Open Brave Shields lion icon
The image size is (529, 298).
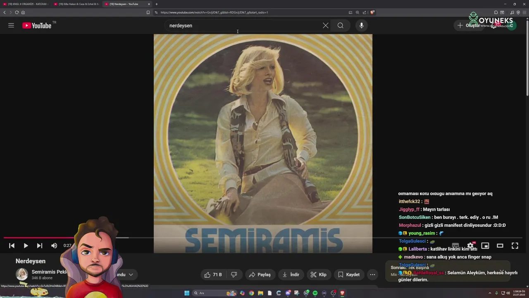(372, 12)
